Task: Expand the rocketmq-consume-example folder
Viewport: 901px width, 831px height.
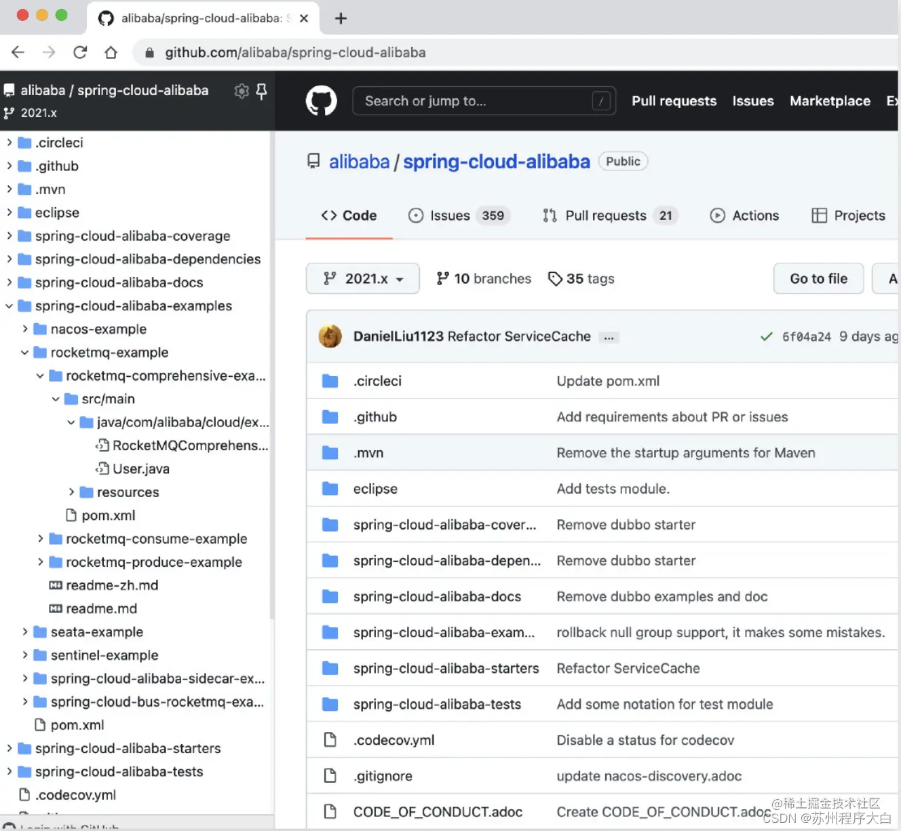Action: pos(40,539)
